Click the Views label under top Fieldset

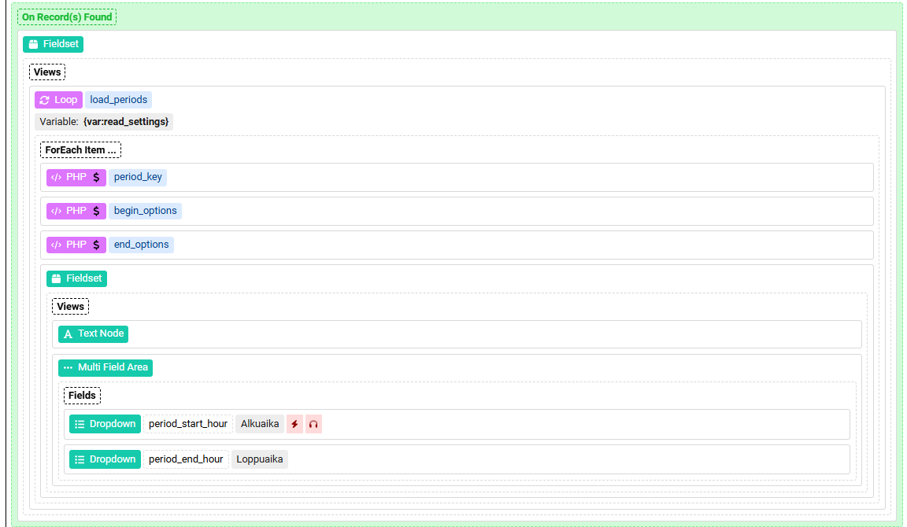pyautogui.click(x=47, y=72)
